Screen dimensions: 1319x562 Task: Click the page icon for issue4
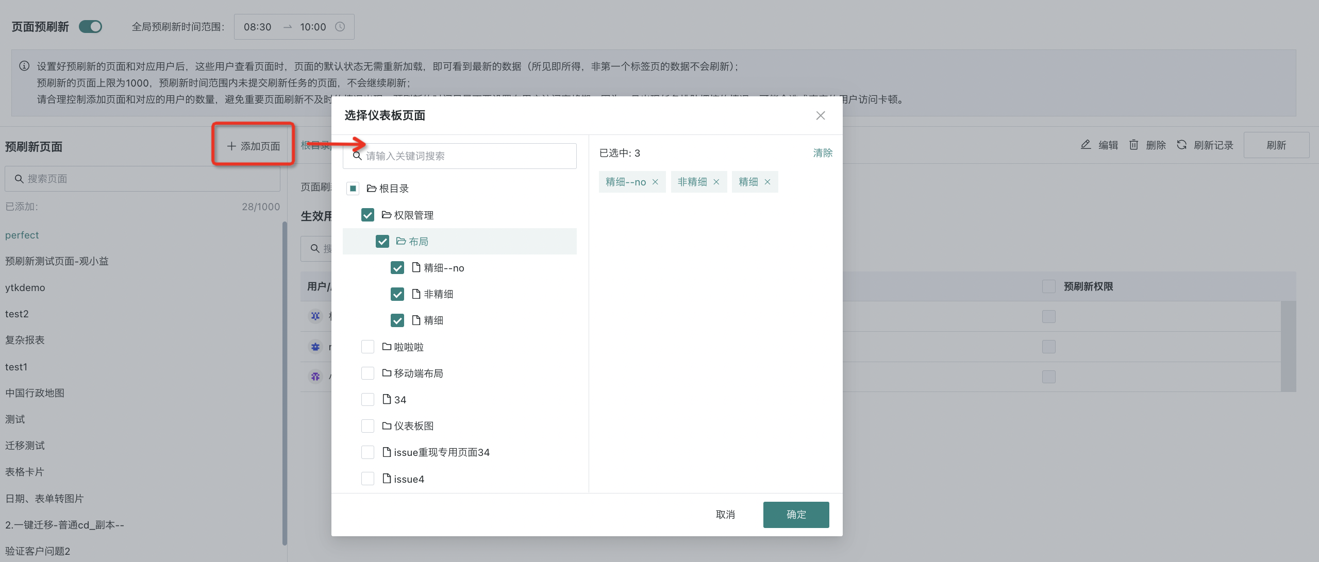click(x=387, y=479)
